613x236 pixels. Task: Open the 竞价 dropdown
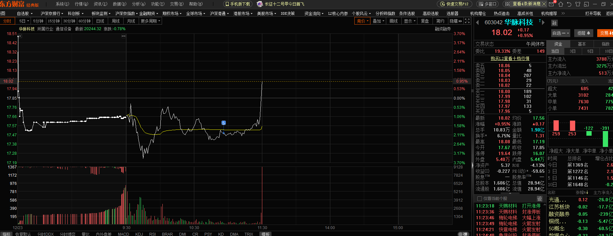tap(363, 21)
